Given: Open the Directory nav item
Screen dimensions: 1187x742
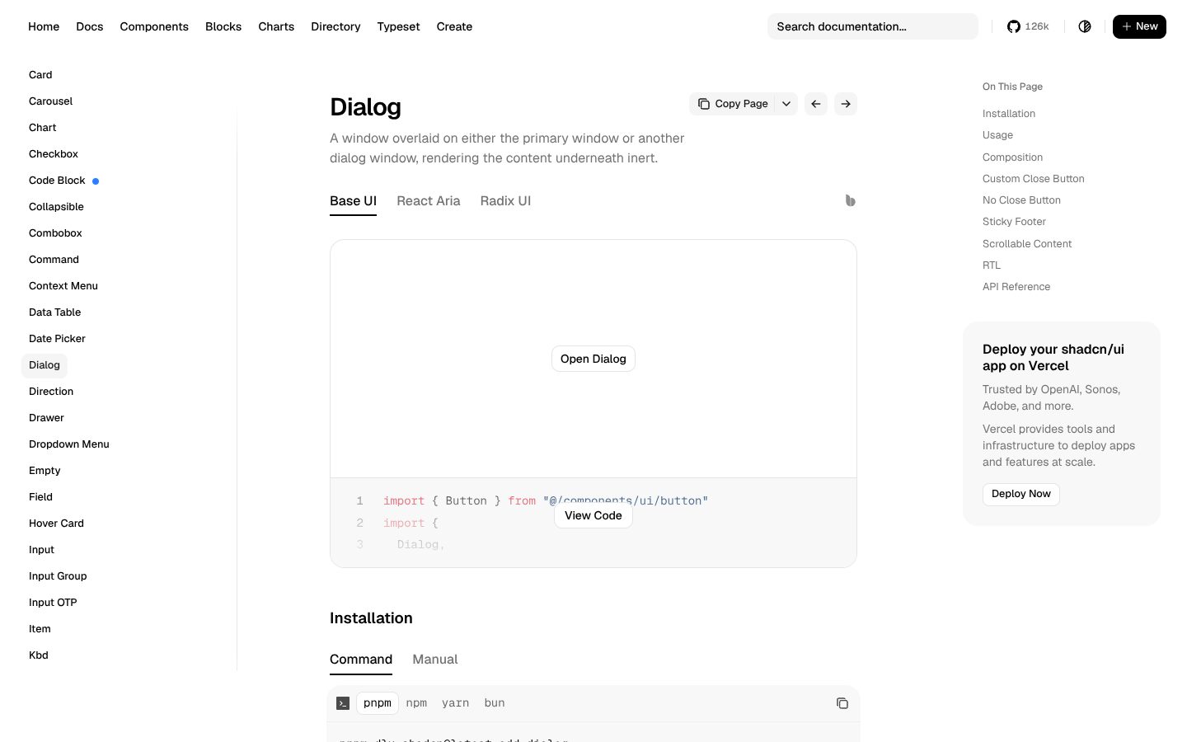Looking at the screenshot, I should click(335, 26).
